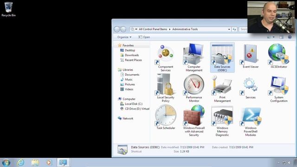Click the Open toolbar button
This screenshot has height=167, width=297.
point(144,37)
